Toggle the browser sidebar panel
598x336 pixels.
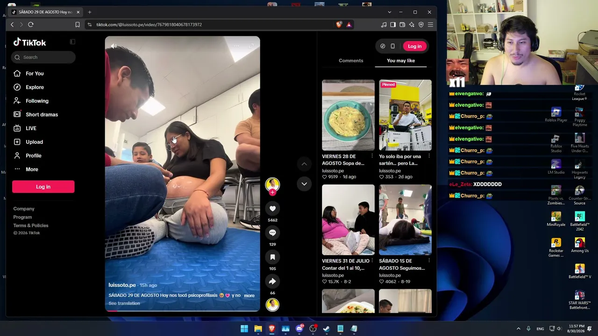(x=393, y=25)
